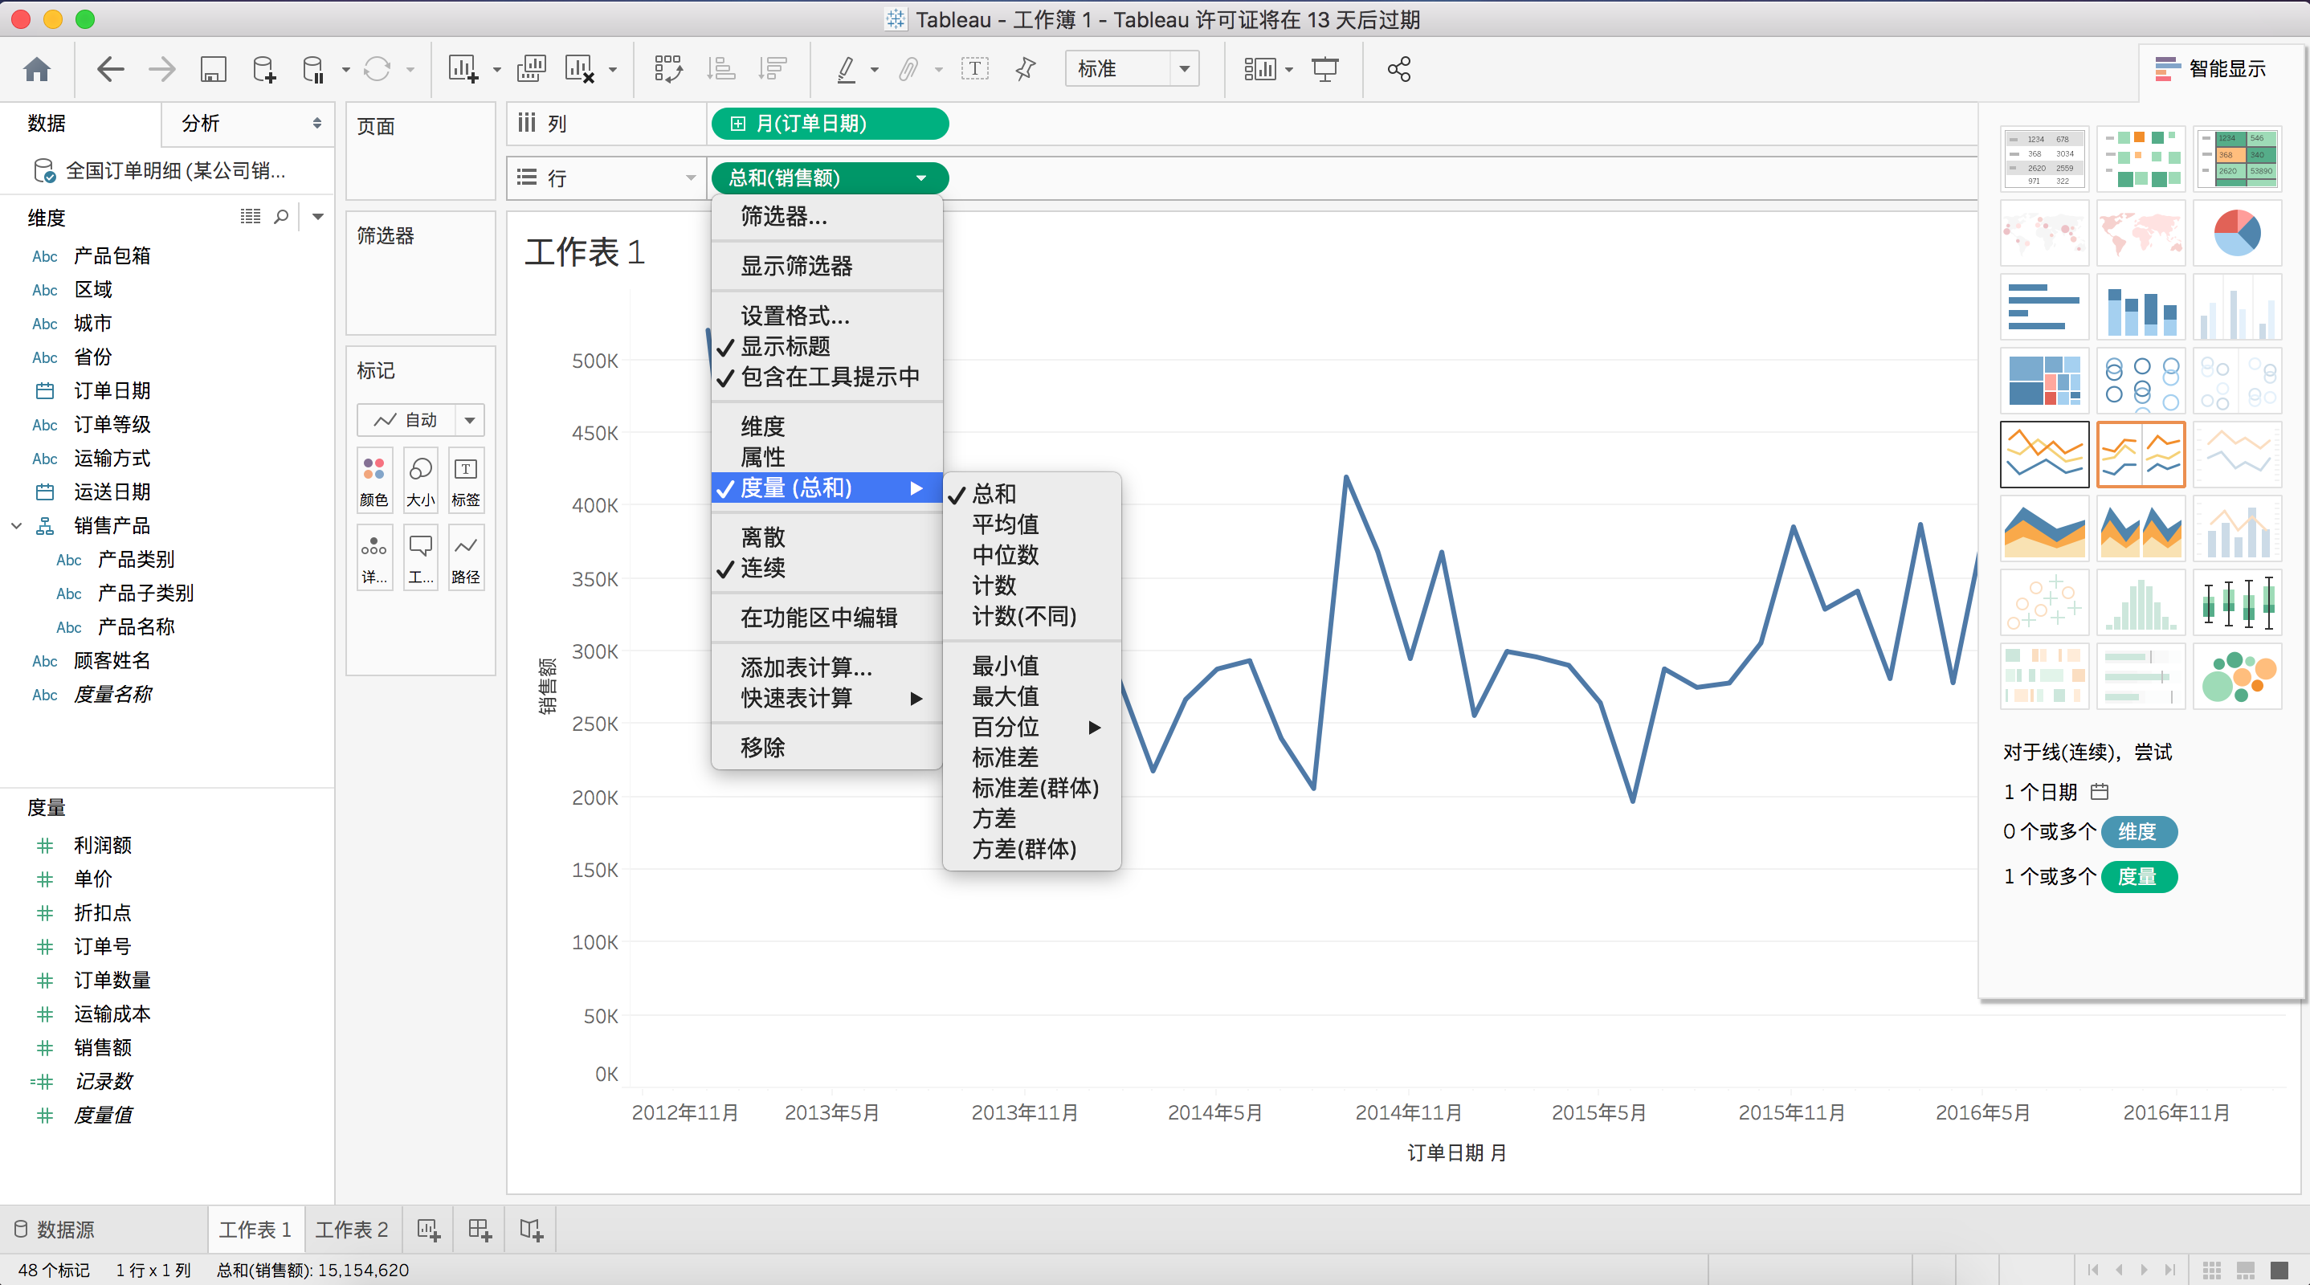Click the share workbook toolbar icon
This screenshot has width=2310, height=1285.
[1399, 69]
